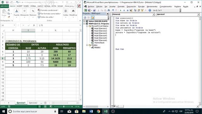This screenshot has width=202, height=114.
Task: Open Windows Start menu
Action: click(3, 111)
